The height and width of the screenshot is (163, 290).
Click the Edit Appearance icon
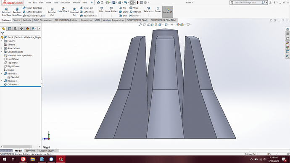[x=178, y=25]
